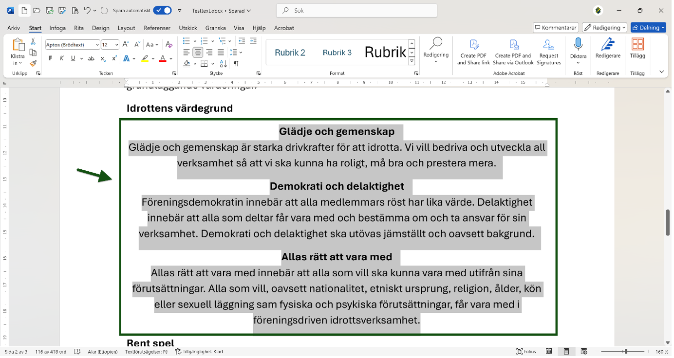Screen dimensions: 674x358
Task: Switch to the Granska tab
Action: [216, 28]
